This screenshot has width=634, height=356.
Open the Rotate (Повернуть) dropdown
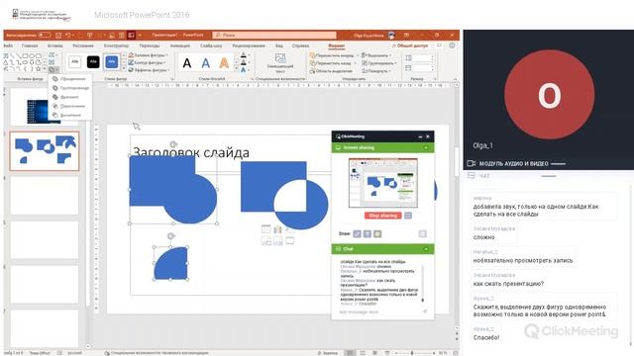pyautogui.click(x=376, y=70)
